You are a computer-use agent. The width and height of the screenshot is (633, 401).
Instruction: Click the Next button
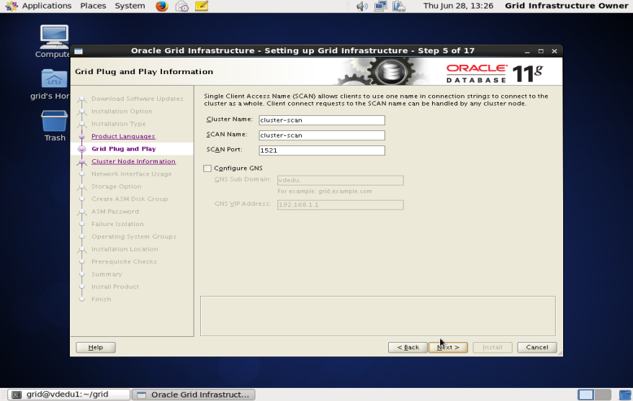click(x=448, y=347)
